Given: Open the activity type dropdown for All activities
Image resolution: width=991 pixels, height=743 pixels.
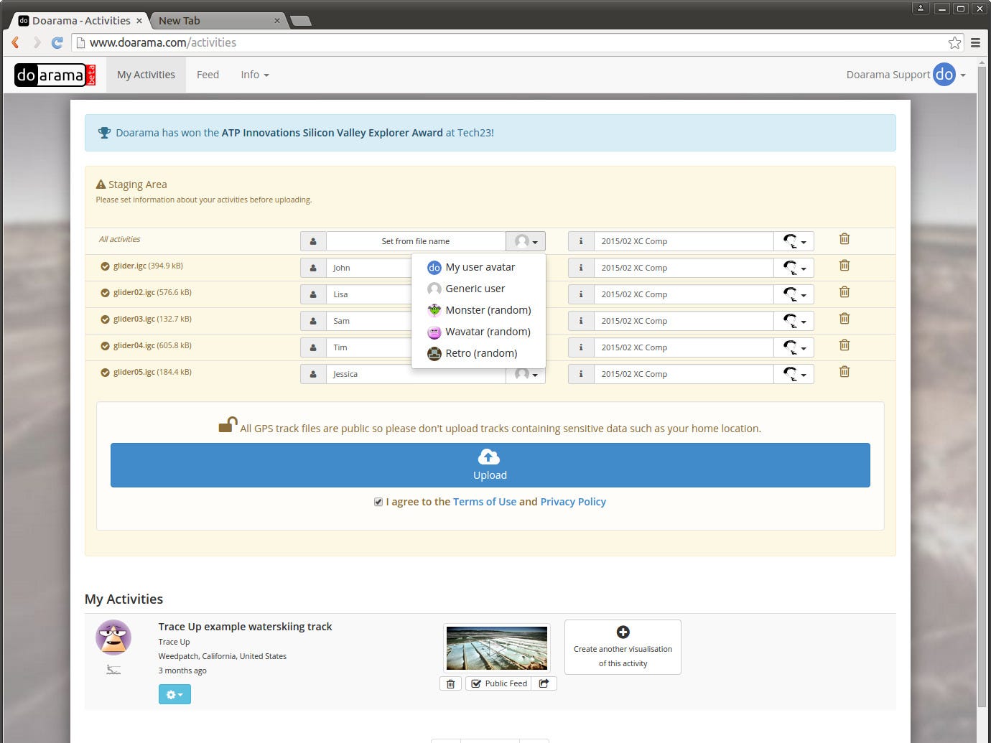Looking at the screenshot, I should pyautogui.click(x=794, y=241).
